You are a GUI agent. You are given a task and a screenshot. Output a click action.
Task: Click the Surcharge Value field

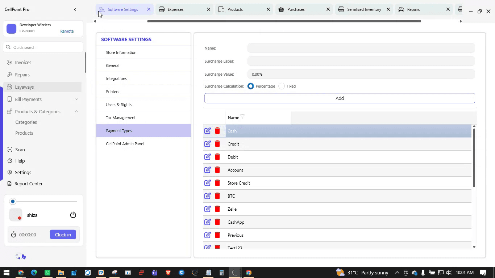coord(361,74)
